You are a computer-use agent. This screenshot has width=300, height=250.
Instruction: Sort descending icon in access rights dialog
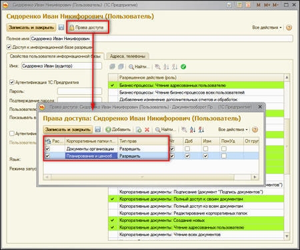click(201, 130)
